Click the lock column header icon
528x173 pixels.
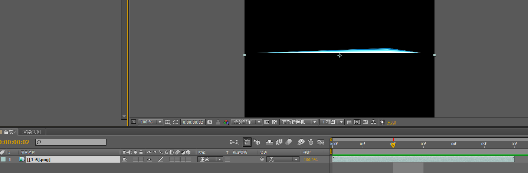click(141, 152)
